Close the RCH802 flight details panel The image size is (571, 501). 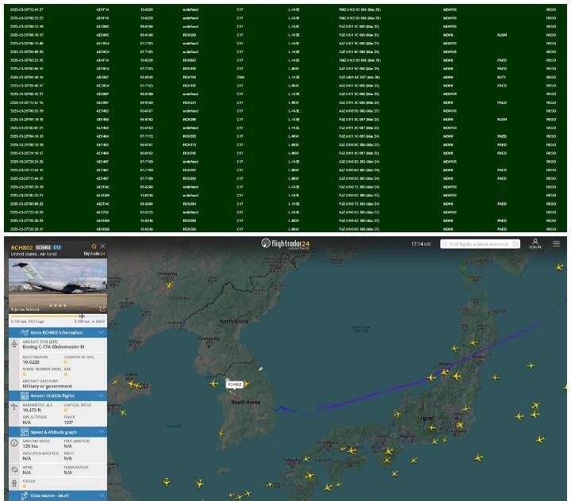point(102,246)
